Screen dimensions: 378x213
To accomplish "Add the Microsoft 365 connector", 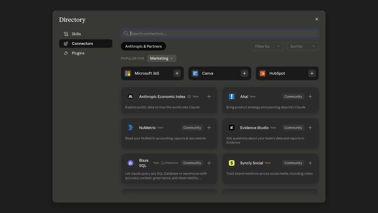I will click(177, 73).
